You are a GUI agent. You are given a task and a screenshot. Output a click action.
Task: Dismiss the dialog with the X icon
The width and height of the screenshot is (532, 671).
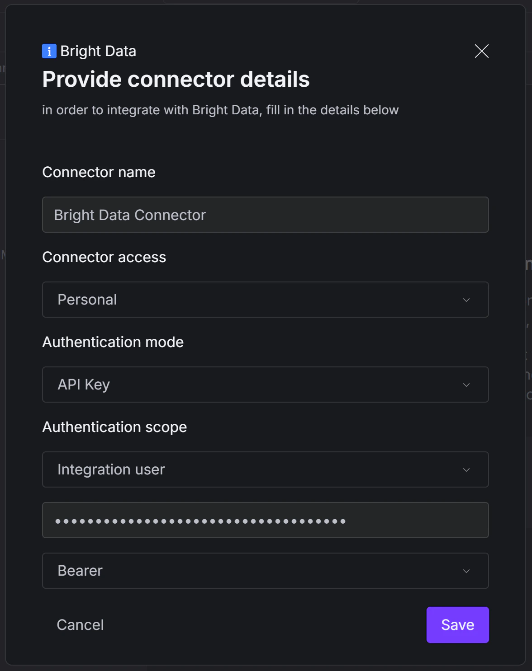pos(481,51)
